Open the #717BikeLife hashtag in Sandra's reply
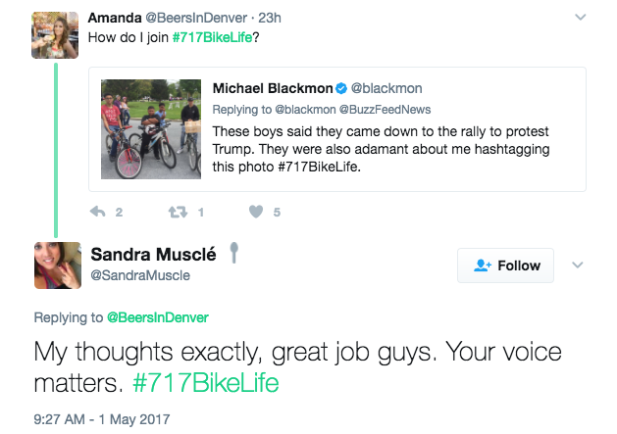Screen dimensions: 617x434 tap(206, 383)
